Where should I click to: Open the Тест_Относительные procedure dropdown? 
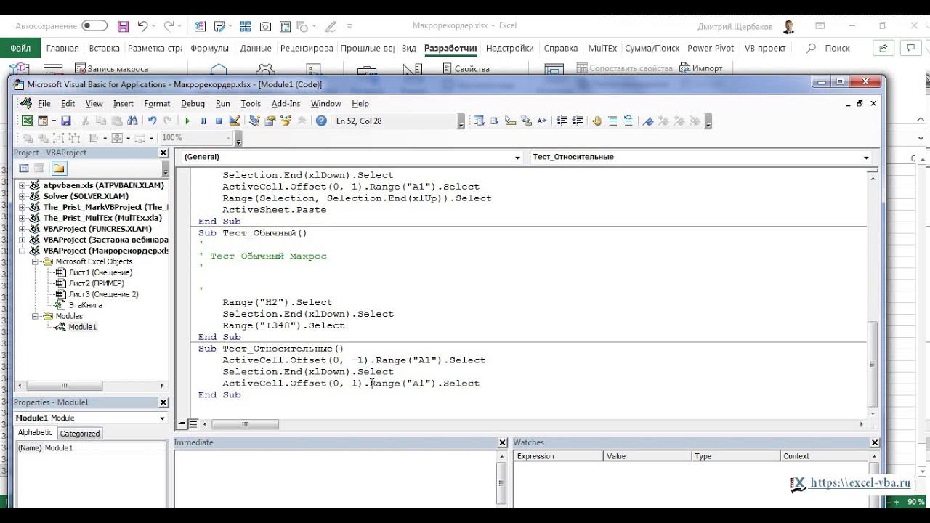point(700,157)
